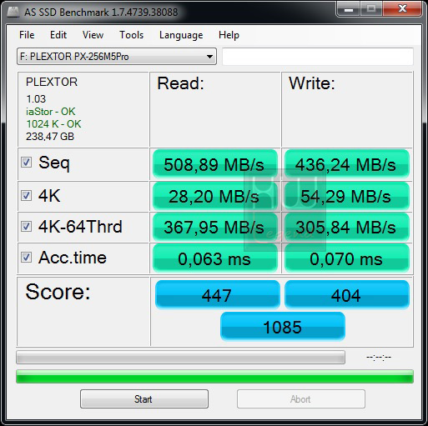The height and width of the screenshot is (426, 428).
Task: Open the View menu
Action: (93, 35)
